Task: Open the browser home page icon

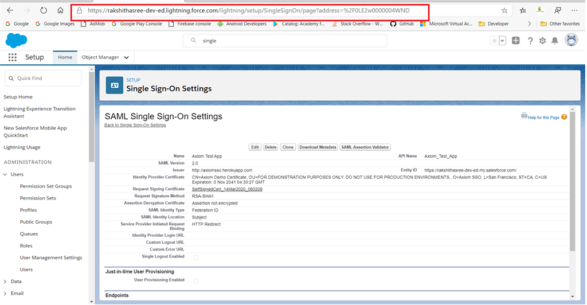Action: [60, 10]
